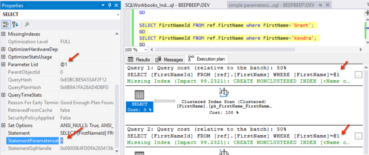Expand the Parameter List property
Screen dimensions: 369x155
click(x=4, y=65)
